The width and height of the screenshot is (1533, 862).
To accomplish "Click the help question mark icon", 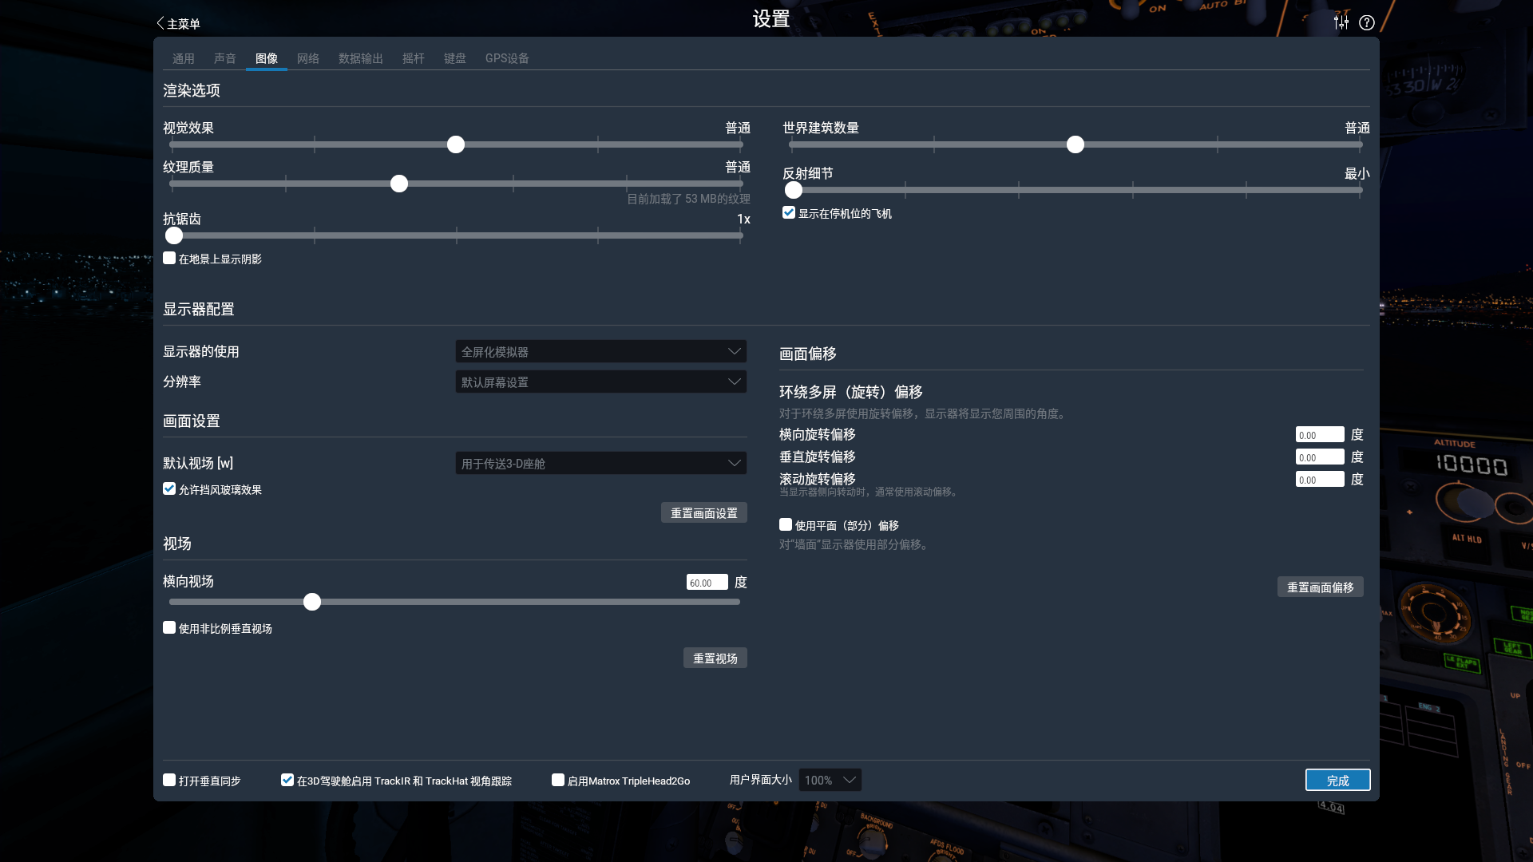I will [1367, 22].
